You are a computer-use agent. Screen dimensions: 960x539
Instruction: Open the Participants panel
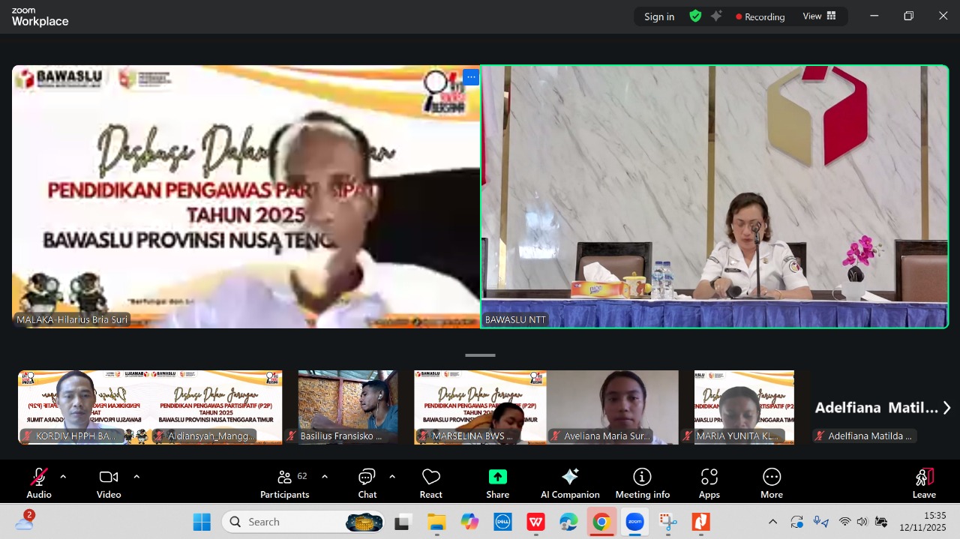284,483
